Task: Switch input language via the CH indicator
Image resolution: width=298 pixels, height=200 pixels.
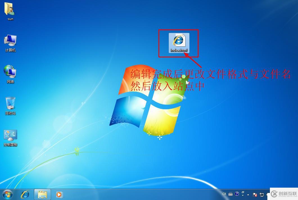Action: coord(224,194)
